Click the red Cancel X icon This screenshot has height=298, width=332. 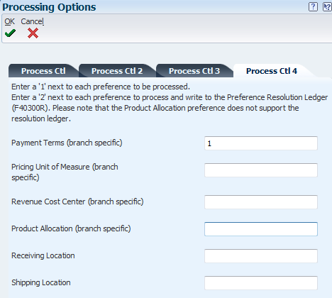click(33, 33)
